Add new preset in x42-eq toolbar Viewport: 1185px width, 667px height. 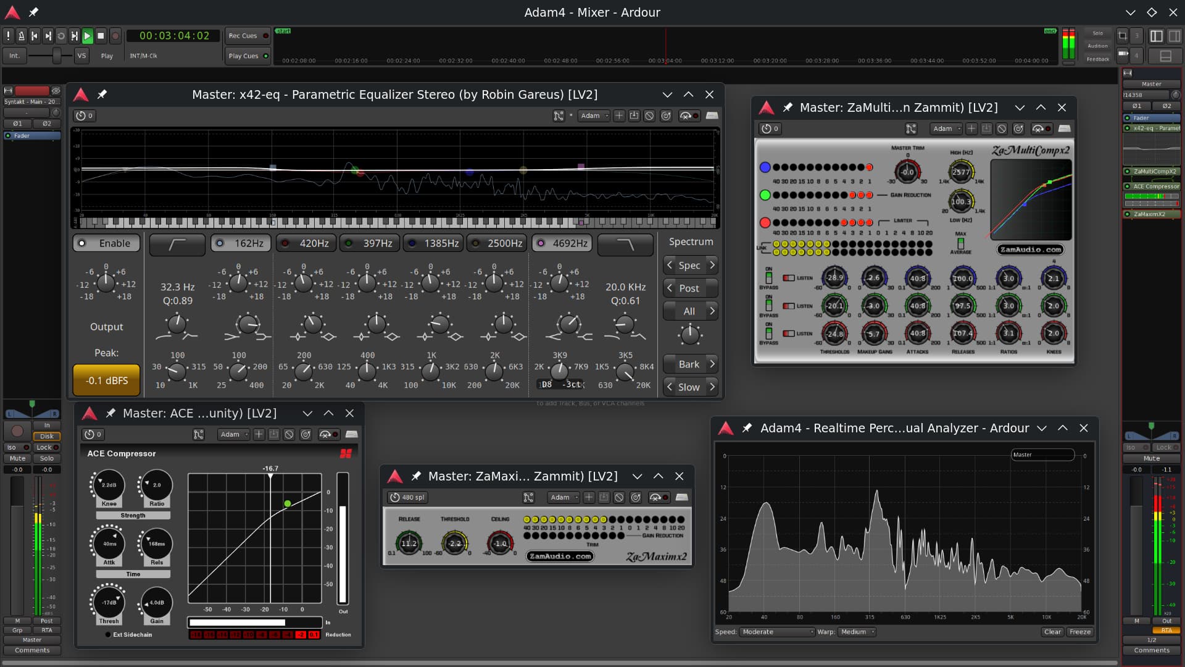[x=619, y=115]
